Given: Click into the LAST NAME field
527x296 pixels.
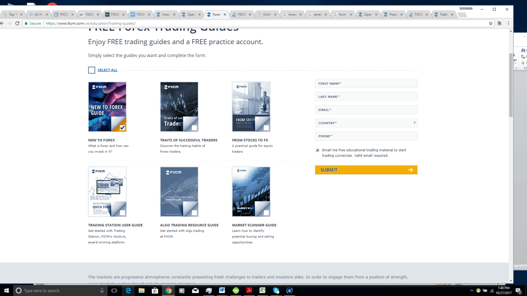Looking at the screenshot, I should [x=366, y=96].
